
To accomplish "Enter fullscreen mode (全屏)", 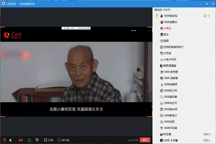I will tap(48, 140).
